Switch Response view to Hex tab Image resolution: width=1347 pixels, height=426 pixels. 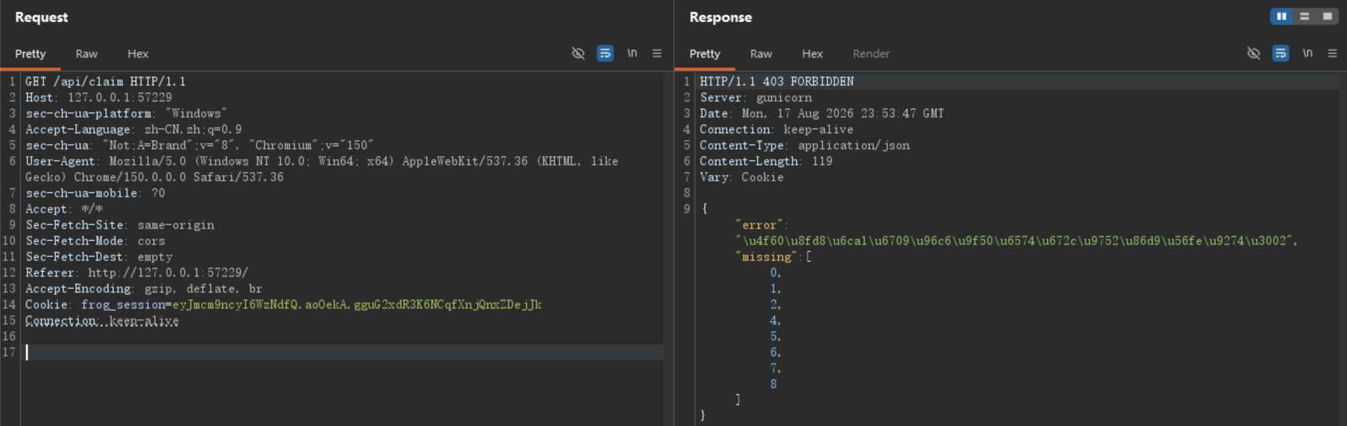812,54
